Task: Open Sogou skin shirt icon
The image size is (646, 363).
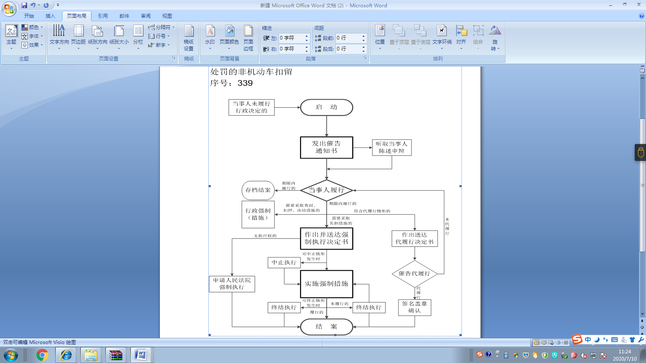Action: coord(632,340)
